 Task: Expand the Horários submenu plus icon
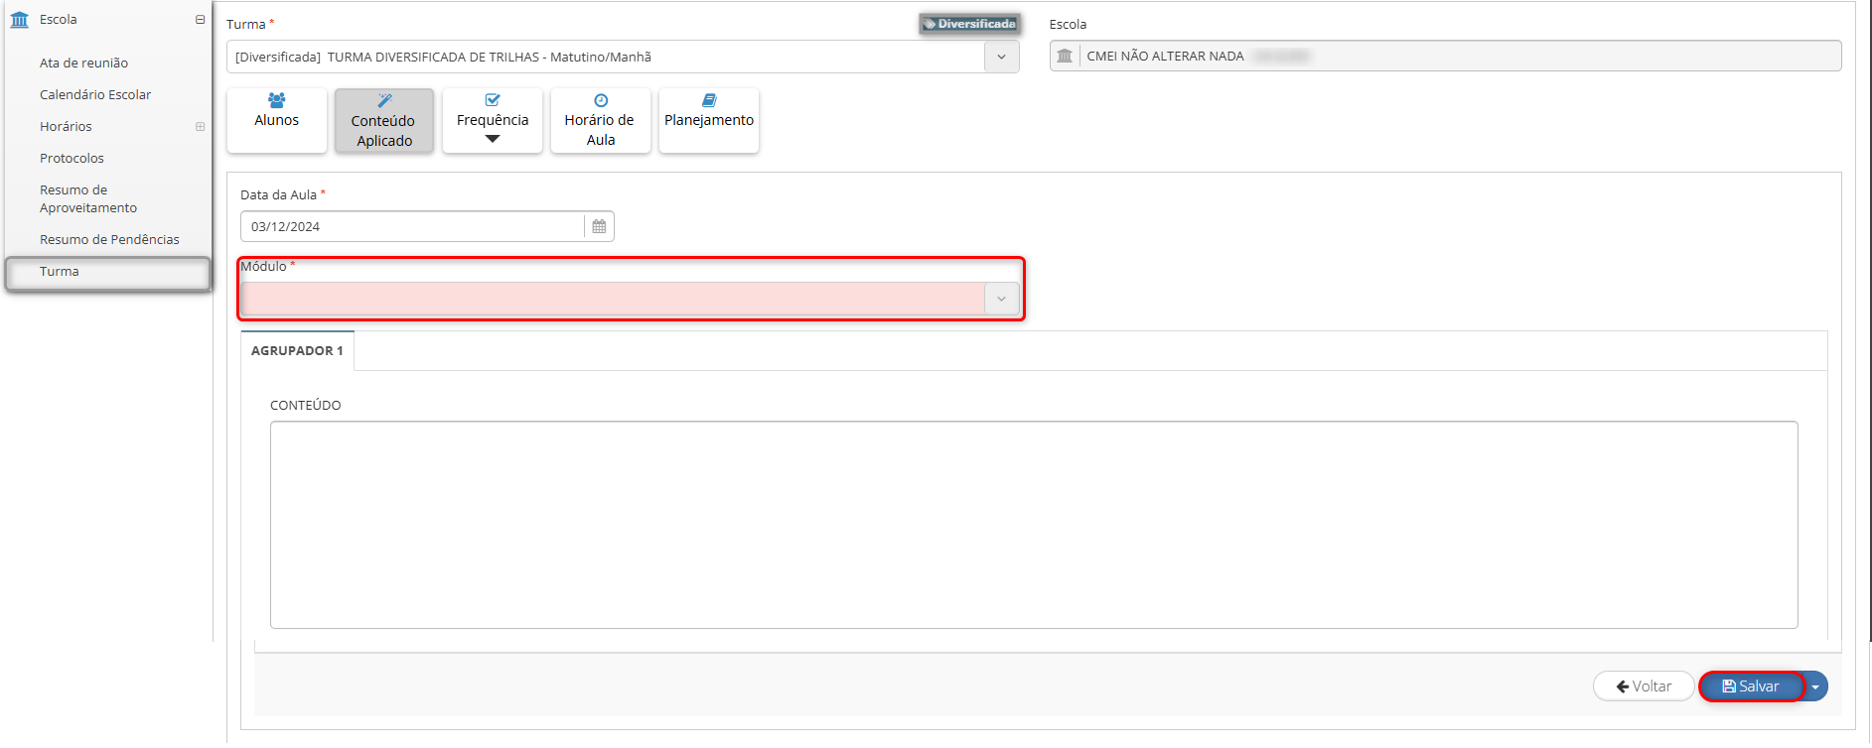tap(200, 126)
